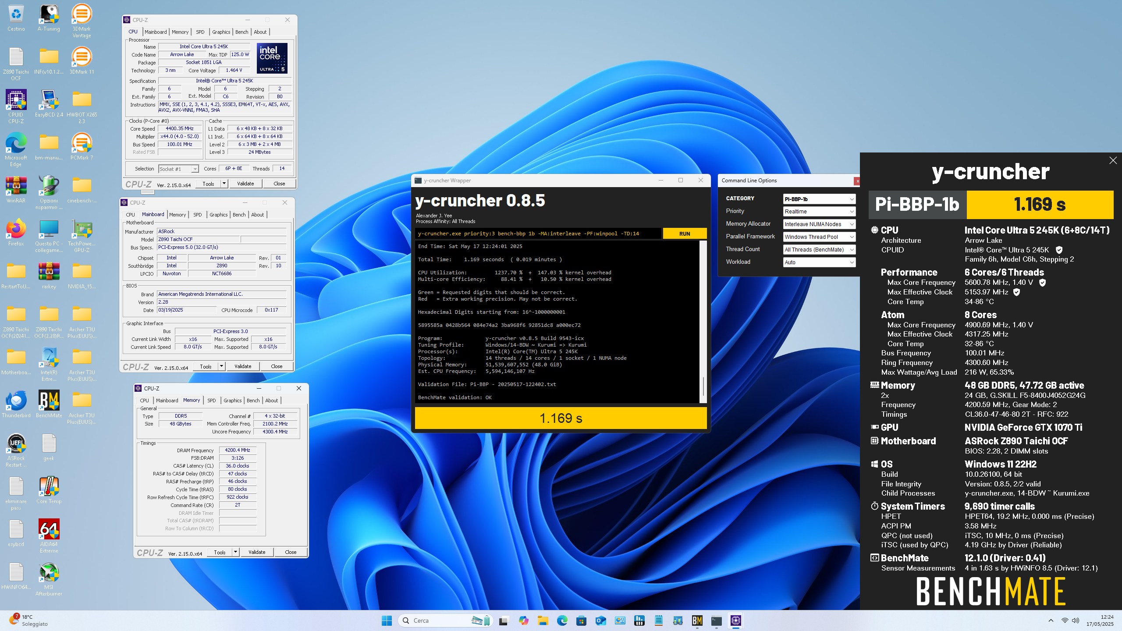
Task: Open WinRAR desktop icon
Action: click(16, 189)
